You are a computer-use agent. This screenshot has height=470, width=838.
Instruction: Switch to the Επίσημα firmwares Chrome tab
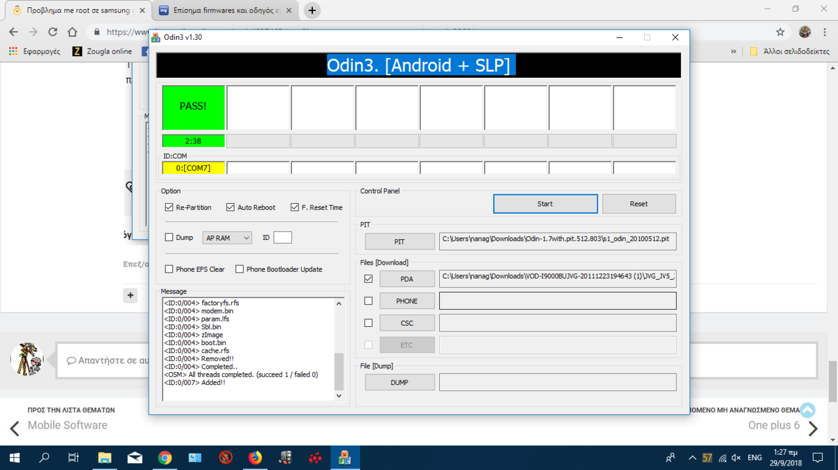225,10
